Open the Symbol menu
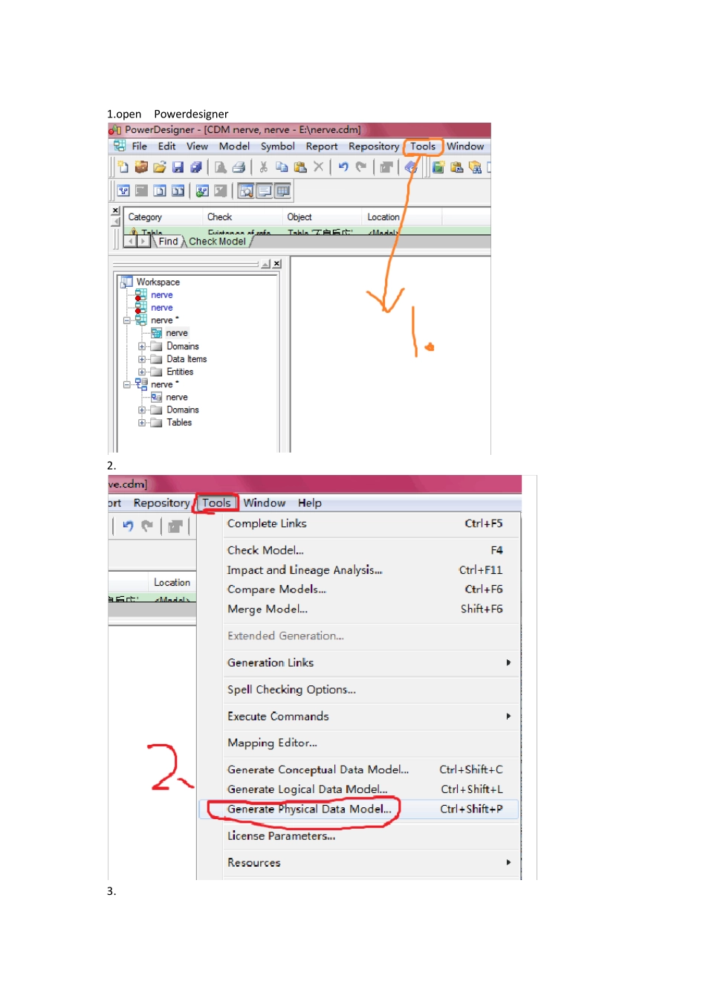This screenshot has width=706, height=999. (x=278, y=146)
